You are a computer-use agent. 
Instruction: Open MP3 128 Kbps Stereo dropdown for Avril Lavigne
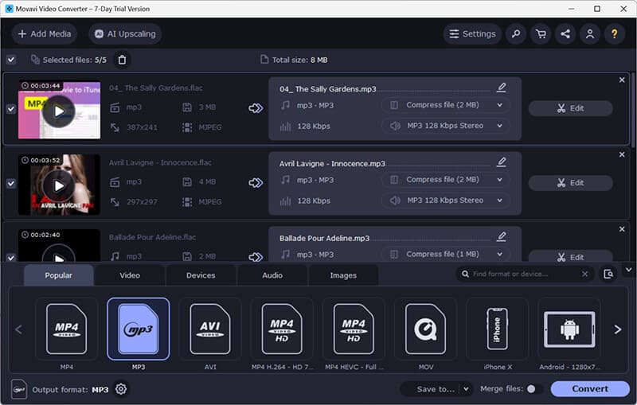click(446, 201)
